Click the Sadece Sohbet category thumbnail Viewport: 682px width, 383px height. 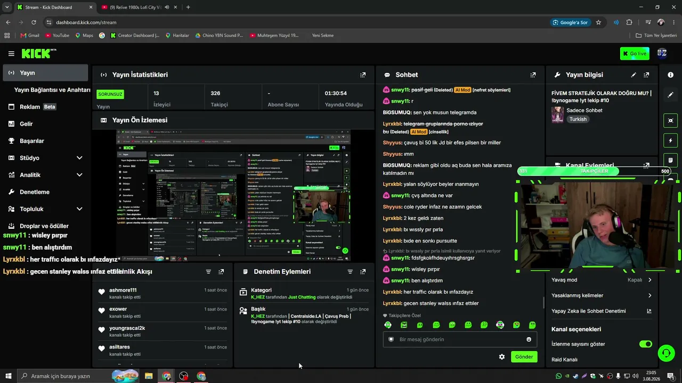557,115
